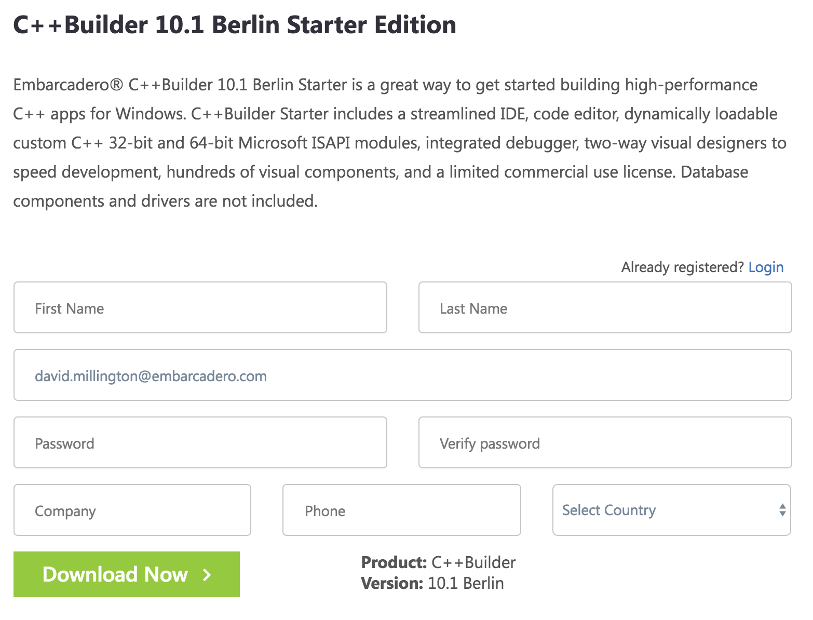Screen dimensions: 813x620
Task: Click the 'Download Now' label text
Action: coord(115,574)
